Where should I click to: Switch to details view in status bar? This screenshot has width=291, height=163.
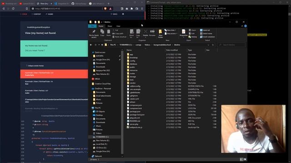click(x=241, y=159)
